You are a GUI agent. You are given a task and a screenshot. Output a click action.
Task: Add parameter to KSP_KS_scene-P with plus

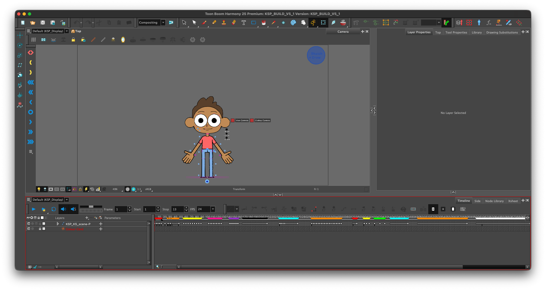[x=101, y=224]
